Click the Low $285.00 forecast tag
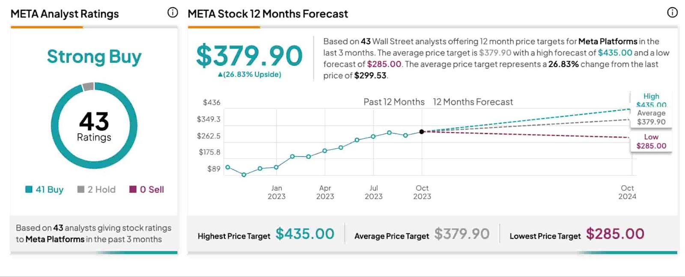 pos(651,141)
